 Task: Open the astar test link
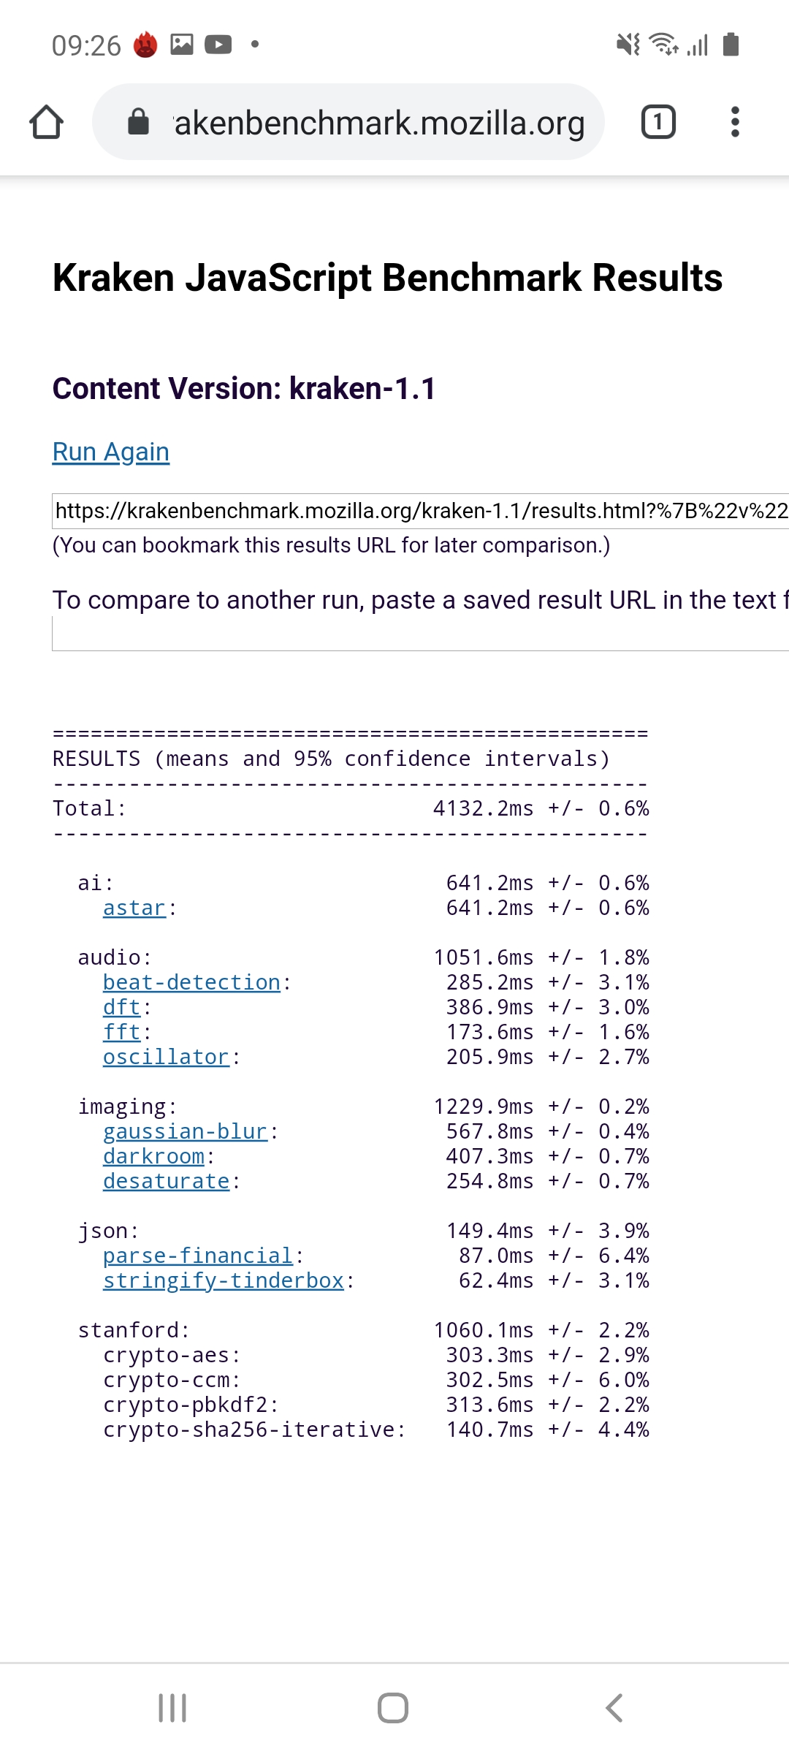click(x=134, y=908)
